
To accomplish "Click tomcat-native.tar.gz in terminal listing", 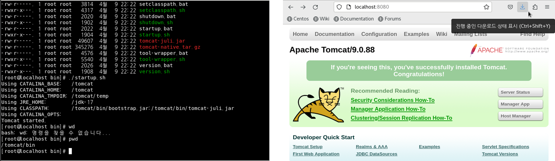I will coord(170,47).
